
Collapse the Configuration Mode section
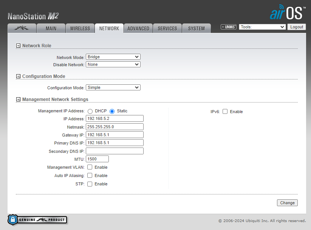[x=18, y=76]
